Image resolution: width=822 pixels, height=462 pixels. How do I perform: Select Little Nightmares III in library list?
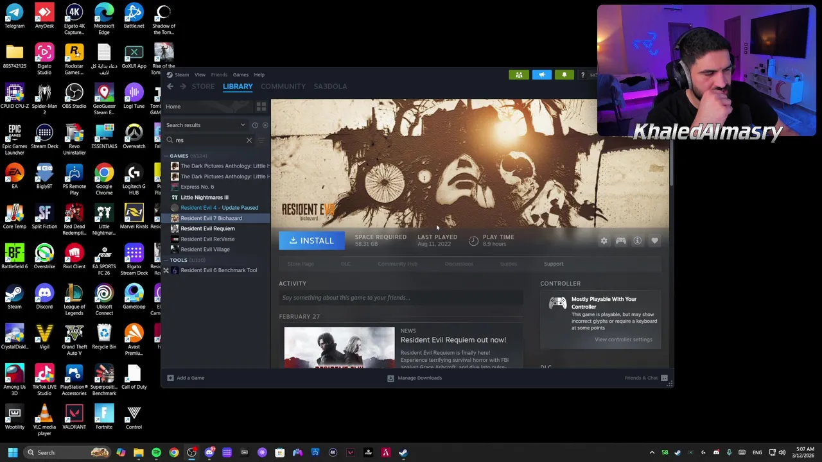[x=204, y=198]
